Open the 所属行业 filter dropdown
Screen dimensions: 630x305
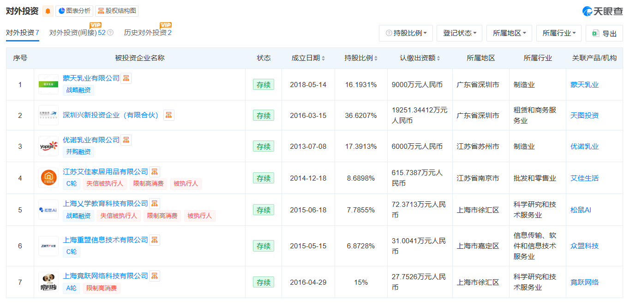coord(559,33)
